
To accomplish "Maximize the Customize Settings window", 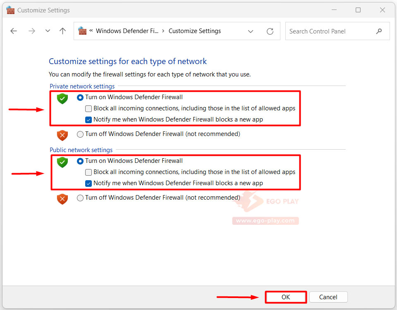I will [358, 10].
